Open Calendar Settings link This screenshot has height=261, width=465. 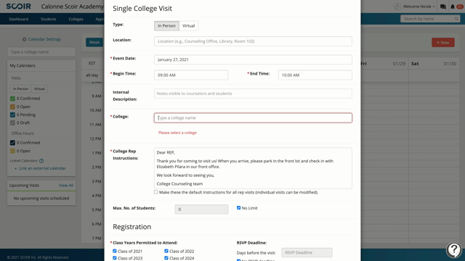(44, 39)
